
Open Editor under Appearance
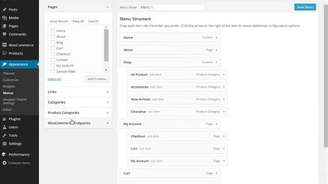7,109
